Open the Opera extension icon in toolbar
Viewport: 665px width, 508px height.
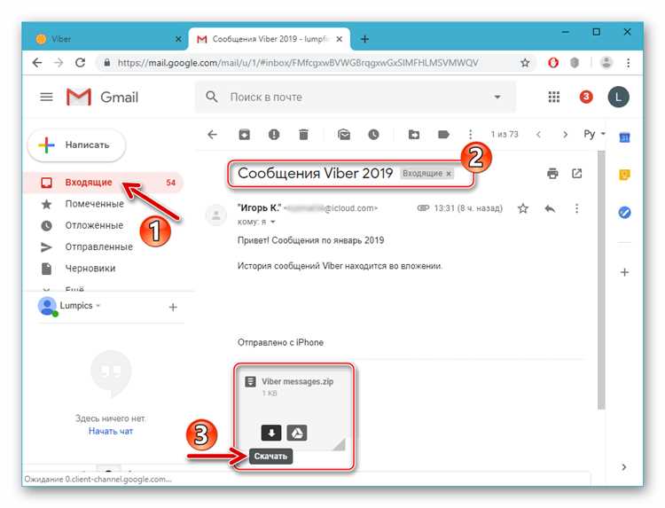(553, 63)
